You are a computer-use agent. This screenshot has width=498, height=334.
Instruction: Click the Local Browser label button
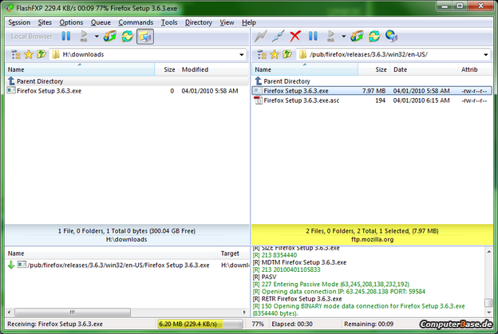click(32, 37)
